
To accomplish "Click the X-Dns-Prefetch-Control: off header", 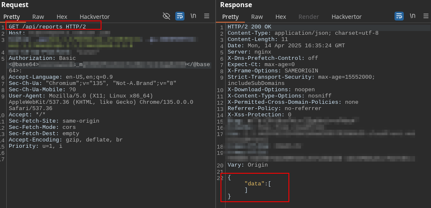I will (x=273, y=58).
